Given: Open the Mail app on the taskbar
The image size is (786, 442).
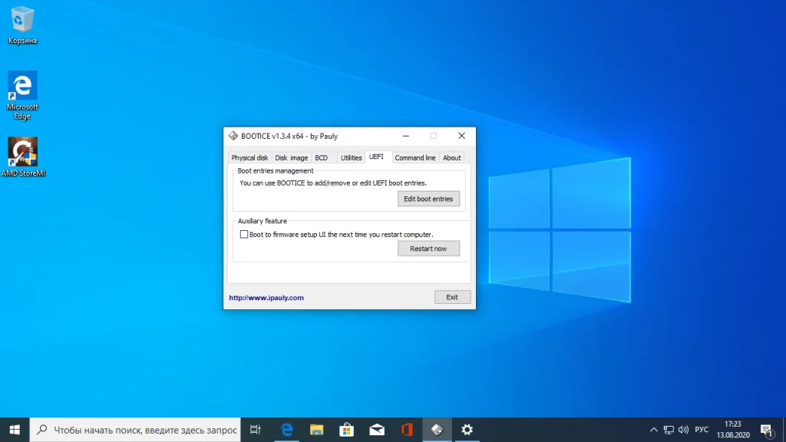Looking at the screenshot, I should [376, 430].
